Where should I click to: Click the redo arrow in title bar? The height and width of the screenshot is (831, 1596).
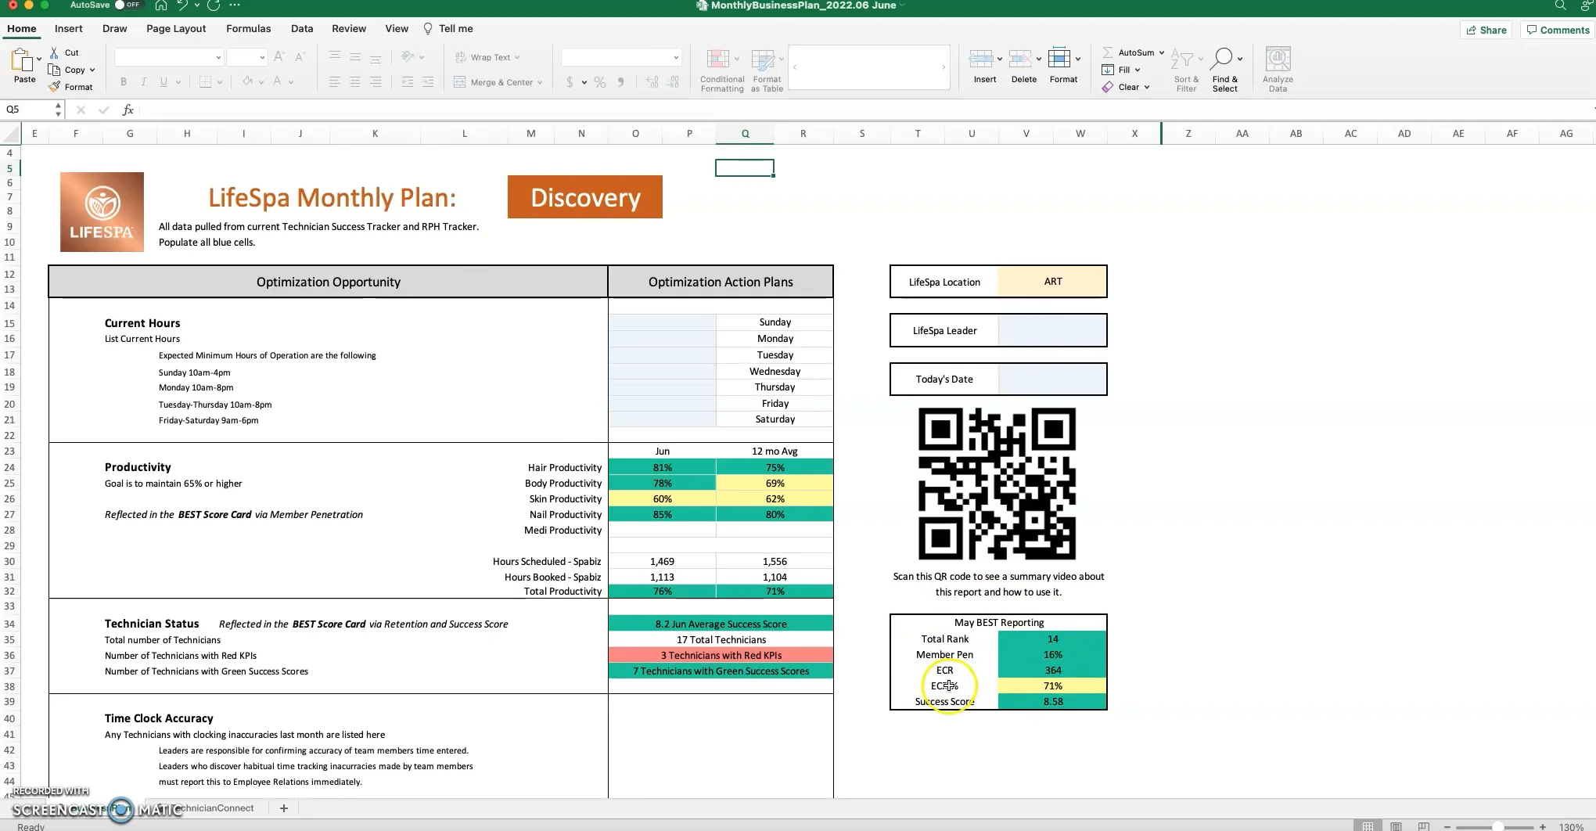214,5
